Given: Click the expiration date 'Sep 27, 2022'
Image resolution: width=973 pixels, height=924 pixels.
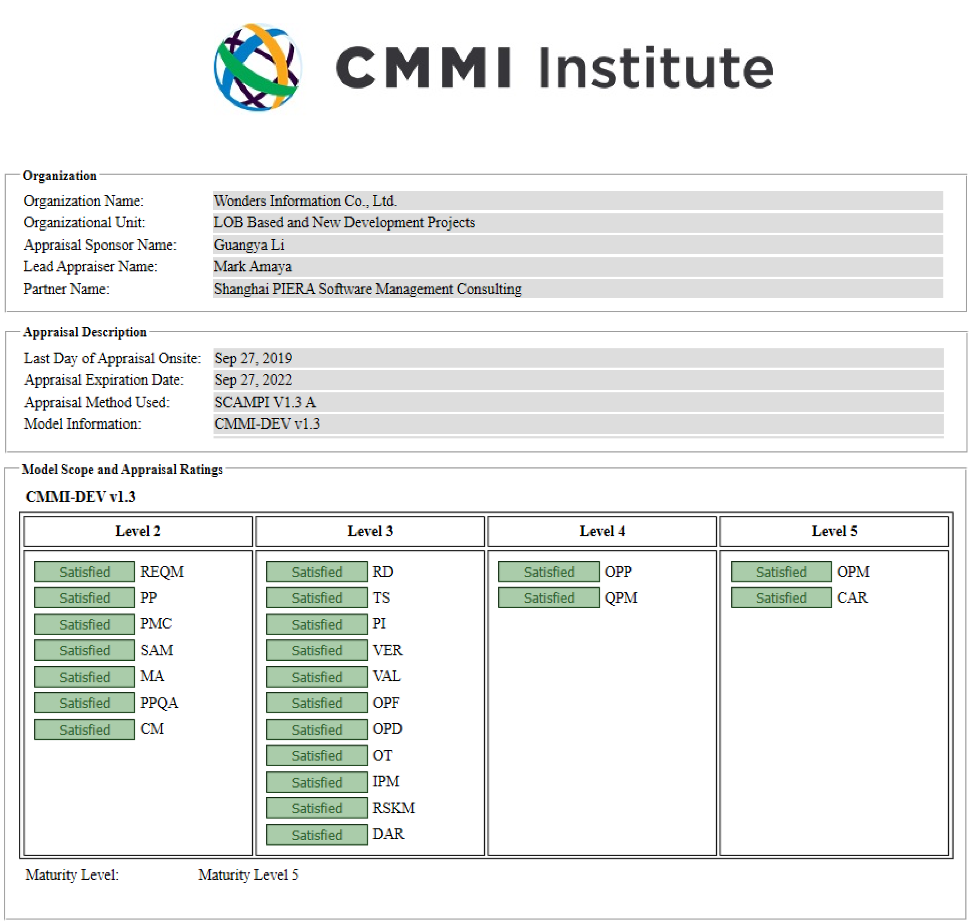Looking at the screenshot, I should [253, 380].
